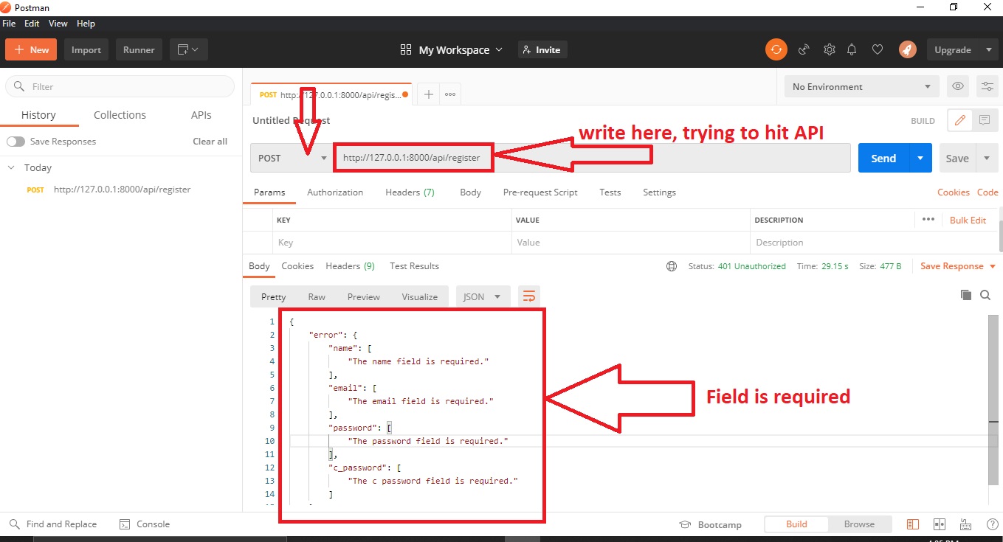The height and width of the screenshot is (542, 1003).
Task: Search the response with magnifier icon
Action: click(985, 295)
